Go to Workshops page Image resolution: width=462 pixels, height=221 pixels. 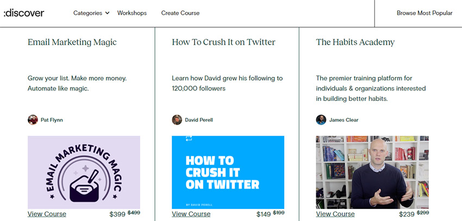[132, 13]
